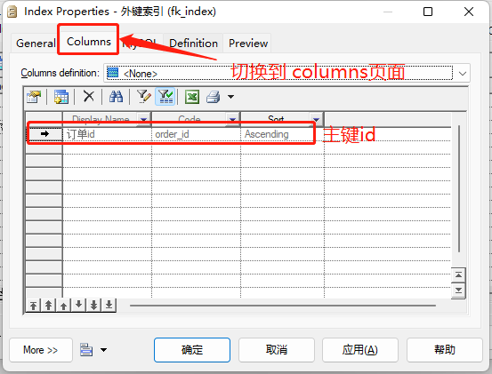Click the Sort column header
Viewport: 492px width, 374px height.
tap(276, 119)
